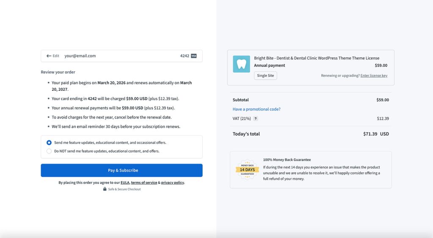433x238 pixels.
Task: Click the padlock icon near Safe & Secure Checkout
Action: coord(105,189)
